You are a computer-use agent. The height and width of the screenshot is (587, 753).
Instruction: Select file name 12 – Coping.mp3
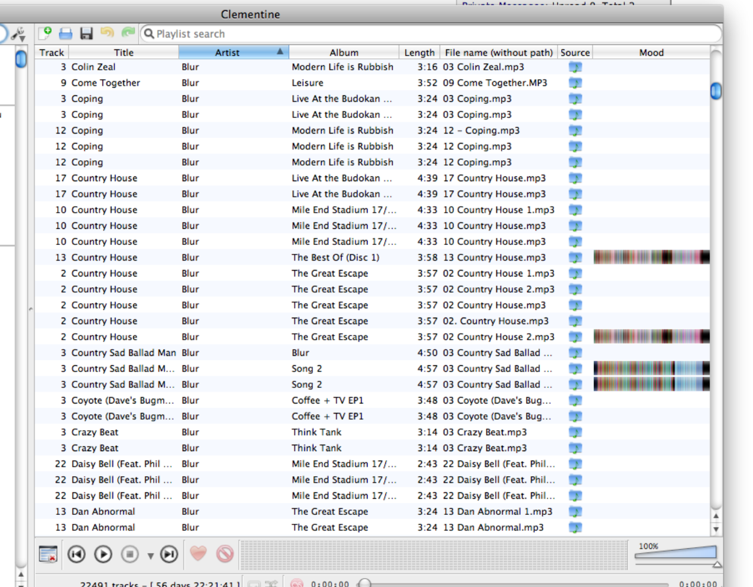481,131
